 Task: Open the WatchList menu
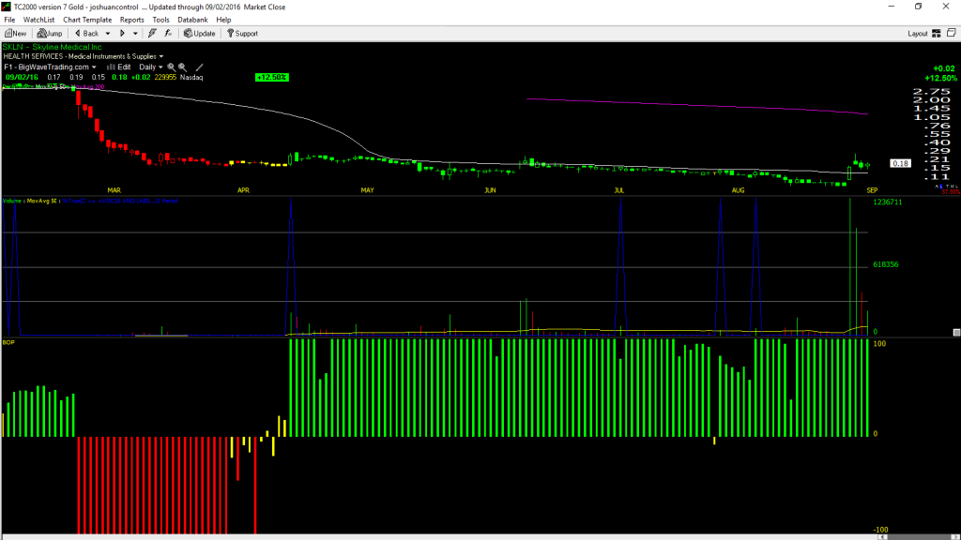point(38,20)
